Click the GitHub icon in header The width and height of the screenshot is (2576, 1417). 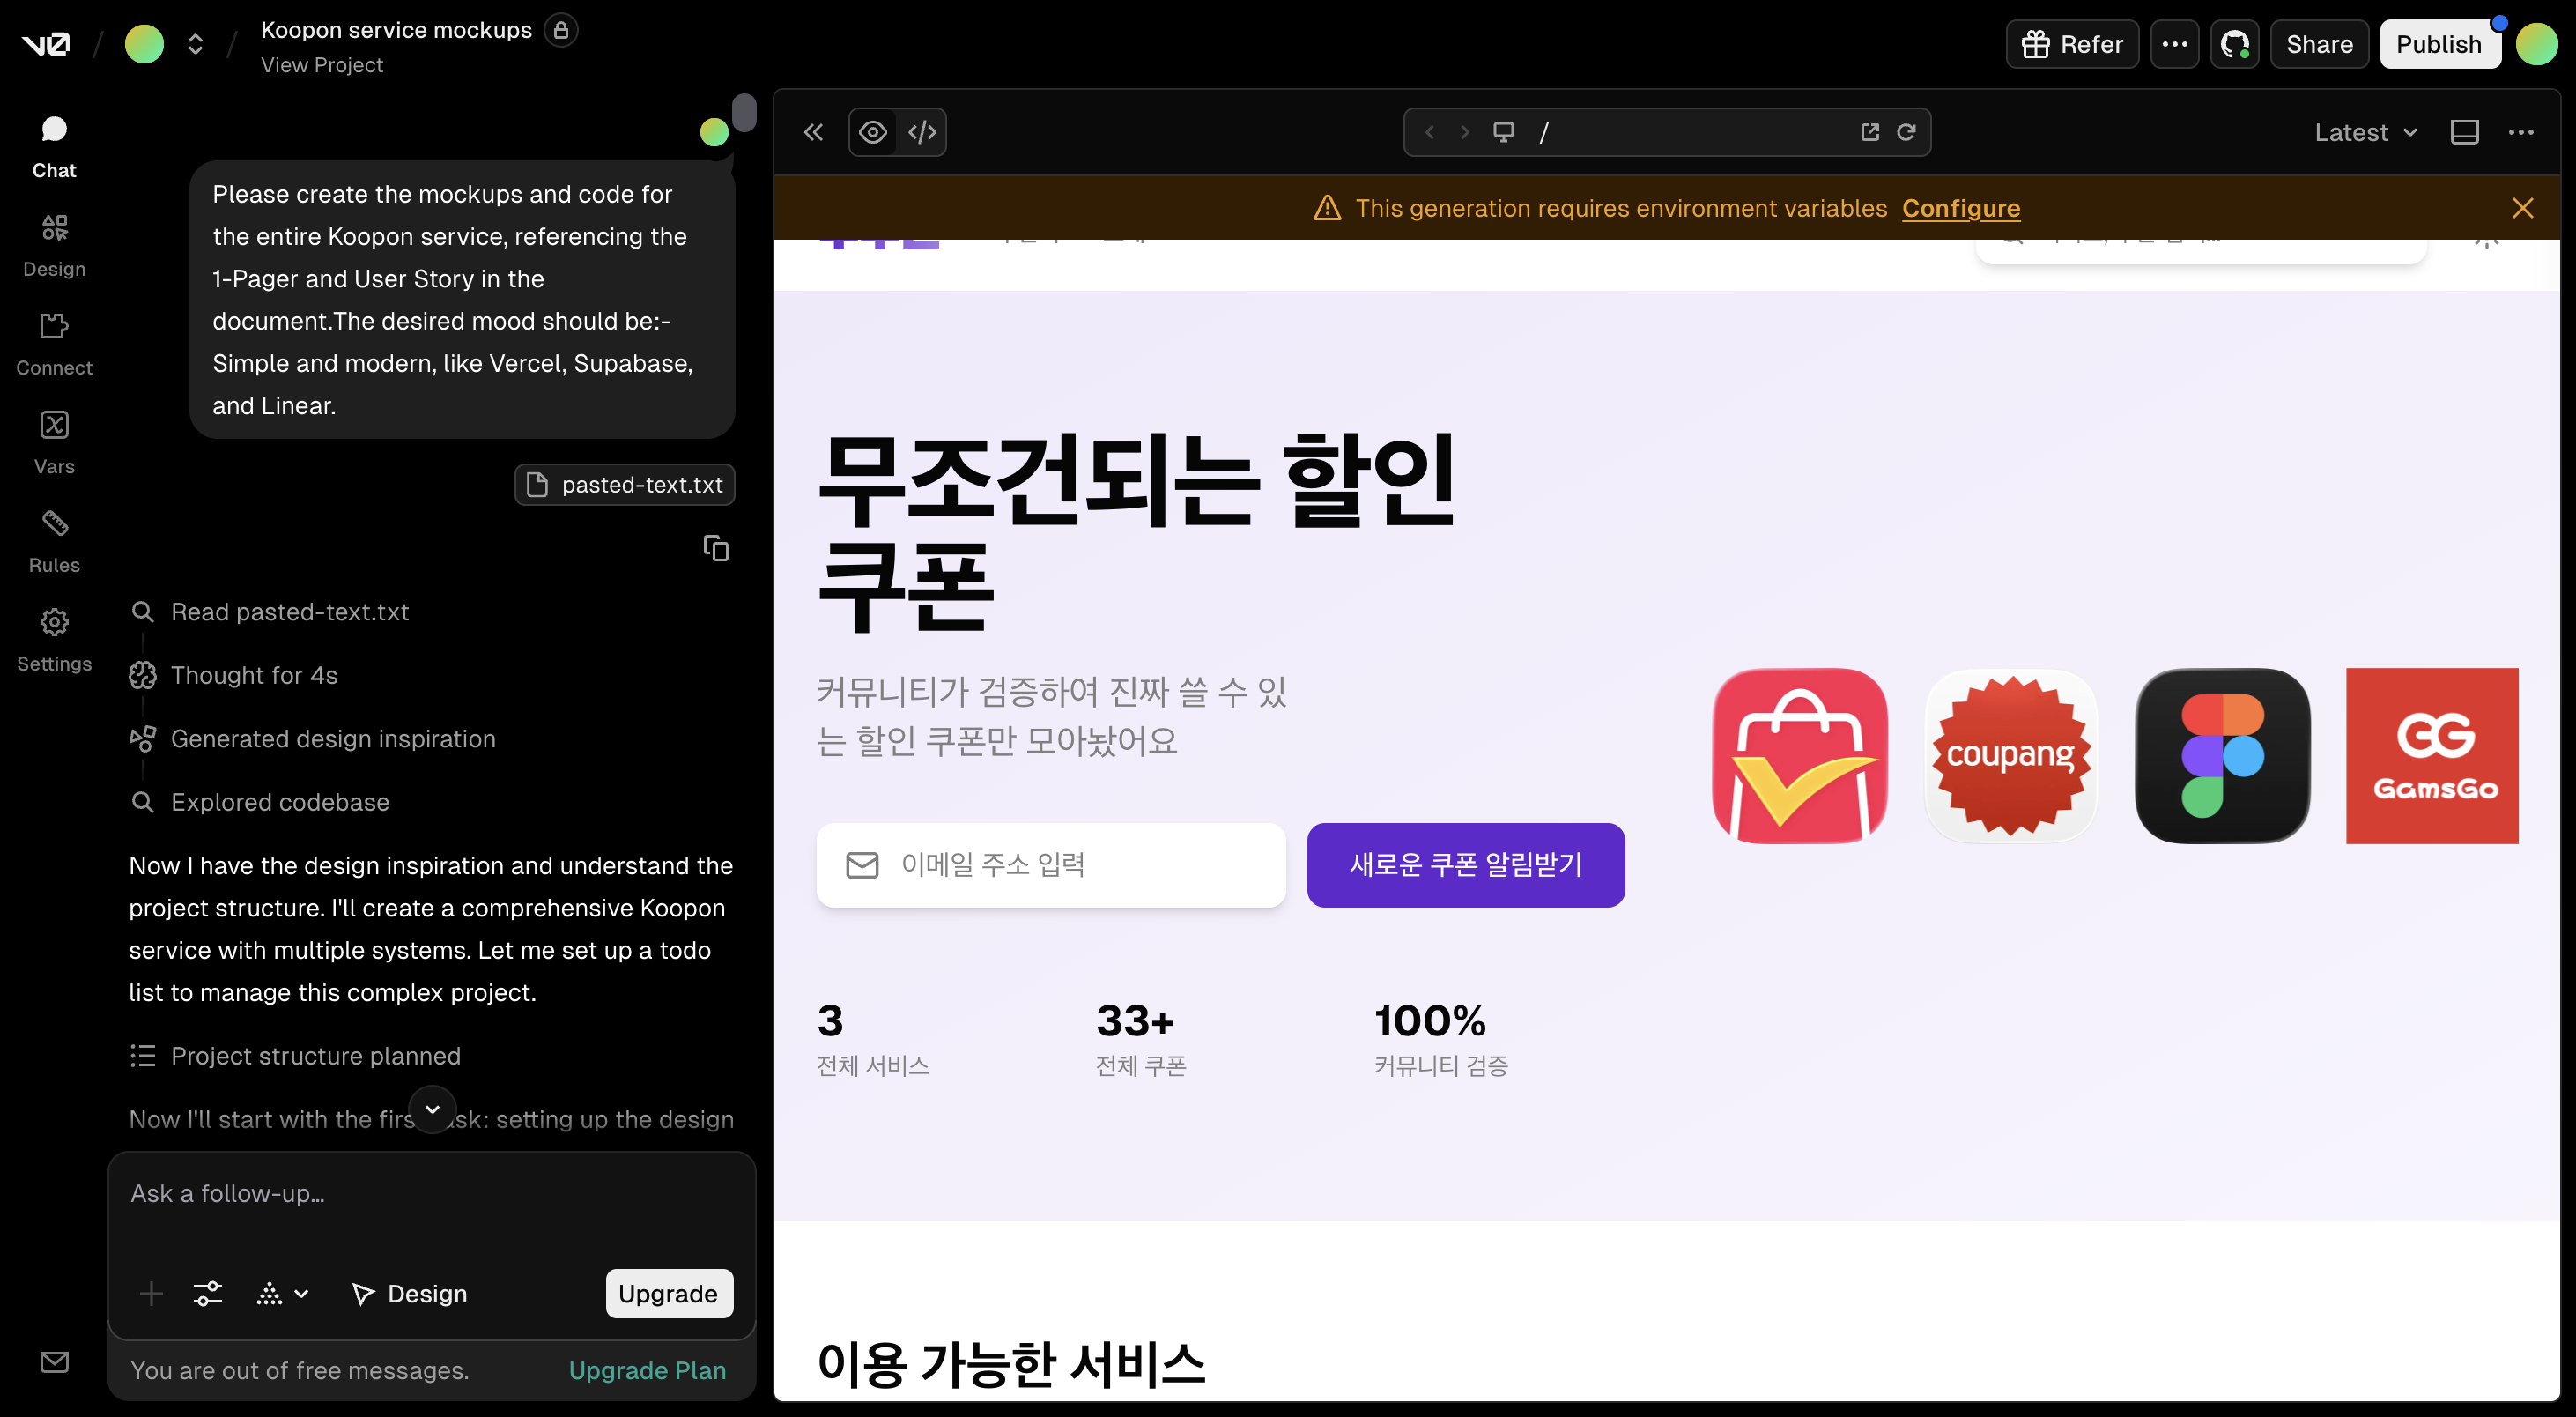pyautogui.click(x=2234, y=44)
